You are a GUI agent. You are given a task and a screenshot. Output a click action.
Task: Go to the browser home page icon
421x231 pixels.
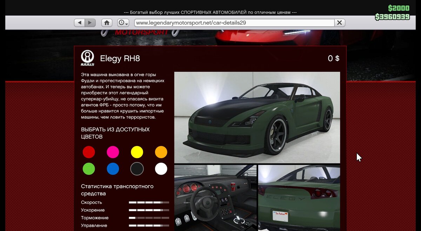pyautogui.click(x=107, y=23)
